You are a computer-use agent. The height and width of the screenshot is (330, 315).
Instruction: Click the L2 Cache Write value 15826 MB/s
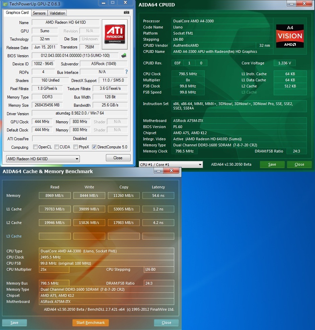89,223
